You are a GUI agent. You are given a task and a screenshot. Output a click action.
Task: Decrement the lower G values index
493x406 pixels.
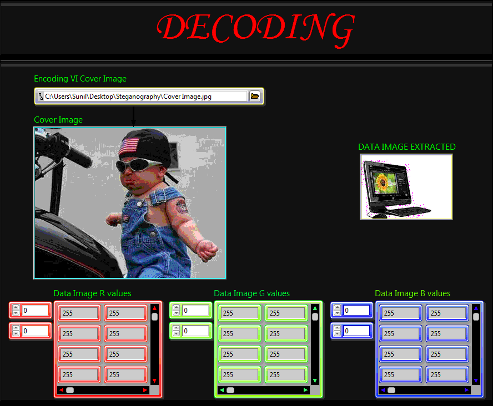[x=177, y=333]
